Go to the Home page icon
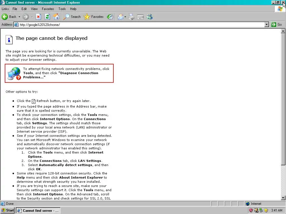The image size is (286, 214). (x=56, y=17)
